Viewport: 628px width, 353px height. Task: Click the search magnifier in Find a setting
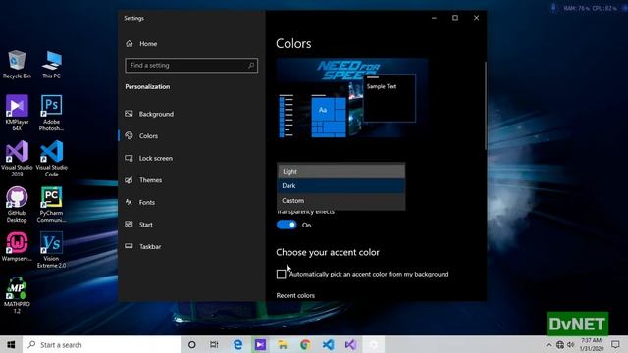(251, 65)
